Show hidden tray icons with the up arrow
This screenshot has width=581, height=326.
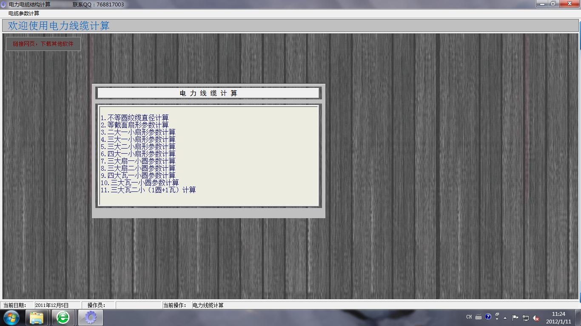tap(505, 318)
